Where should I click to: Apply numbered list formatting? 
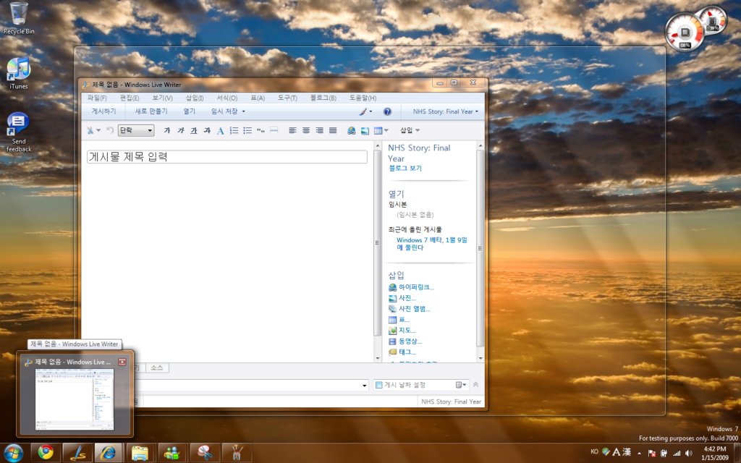click(x=234, y=130)
